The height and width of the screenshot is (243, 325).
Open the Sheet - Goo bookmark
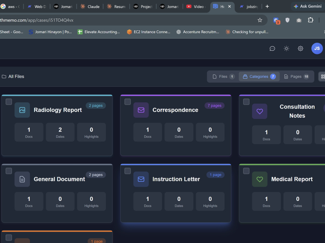tap(12, 32)
